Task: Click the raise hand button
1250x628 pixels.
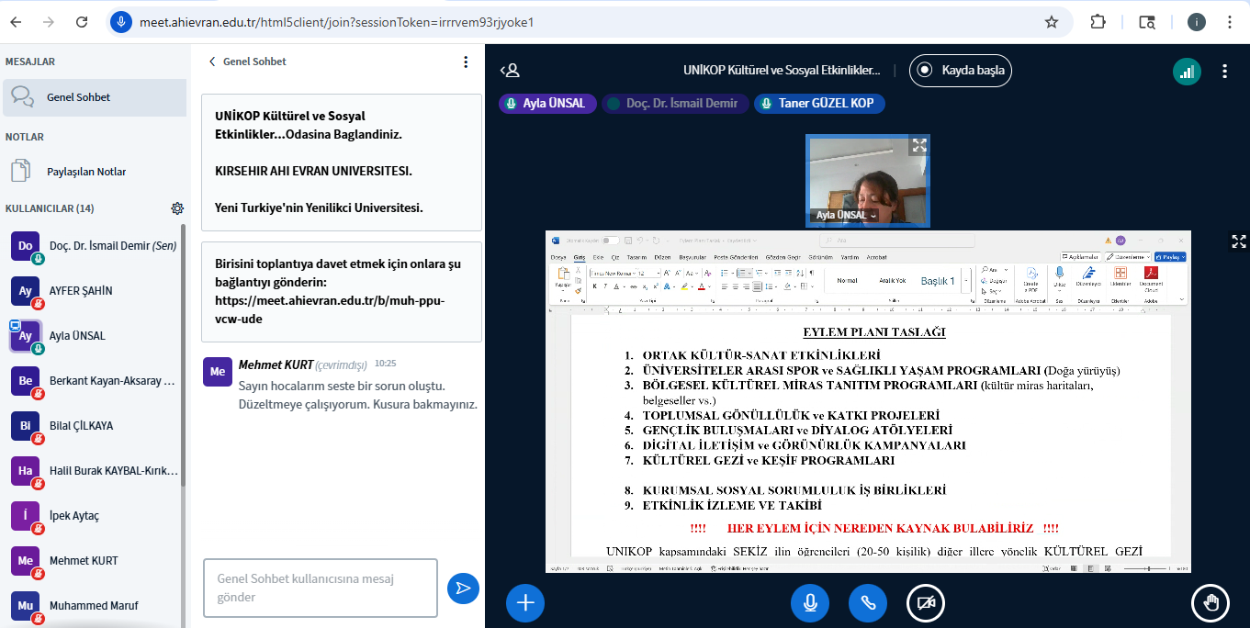Action: [x=1211, y=602]
